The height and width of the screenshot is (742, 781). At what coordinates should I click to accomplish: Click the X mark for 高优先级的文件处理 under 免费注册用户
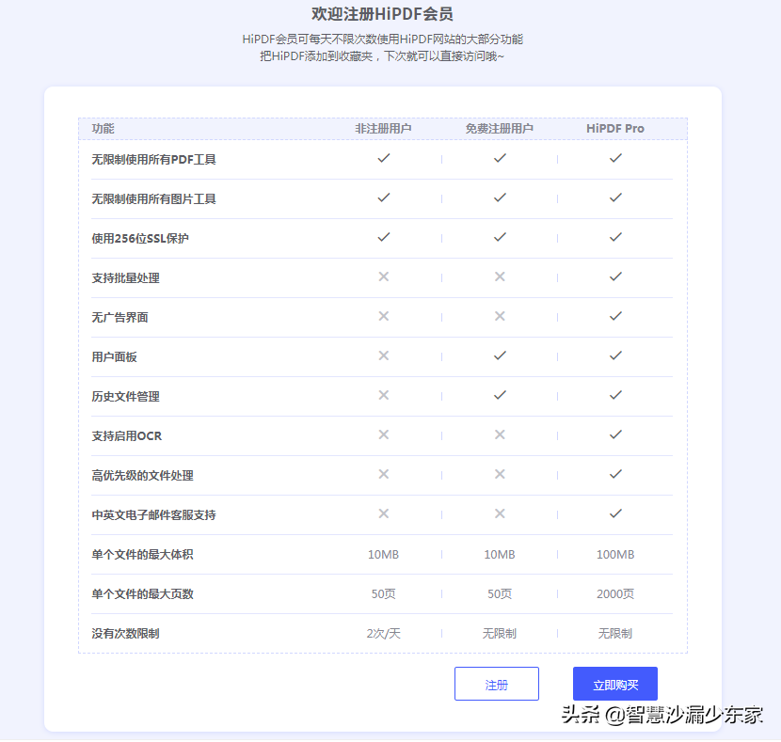tap(500, 474)
